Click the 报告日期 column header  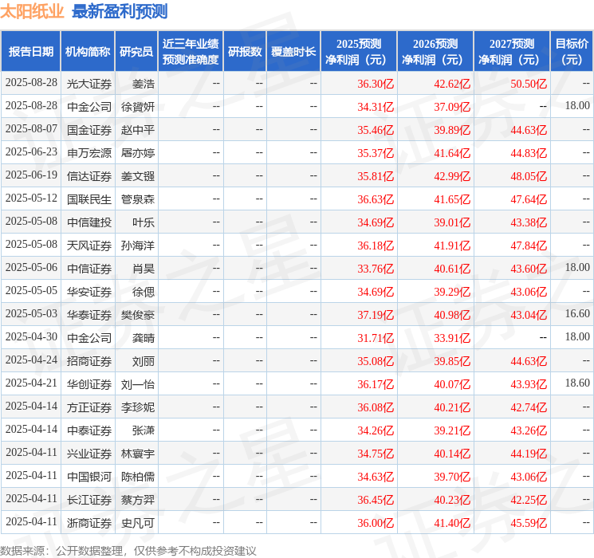point(30,52)
